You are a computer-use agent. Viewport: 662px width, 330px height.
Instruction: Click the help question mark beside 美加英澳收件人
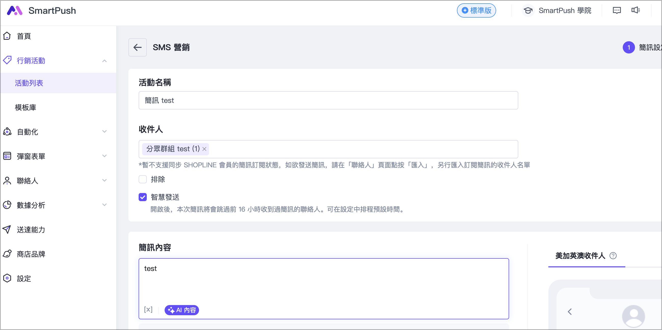click(613, 256)
